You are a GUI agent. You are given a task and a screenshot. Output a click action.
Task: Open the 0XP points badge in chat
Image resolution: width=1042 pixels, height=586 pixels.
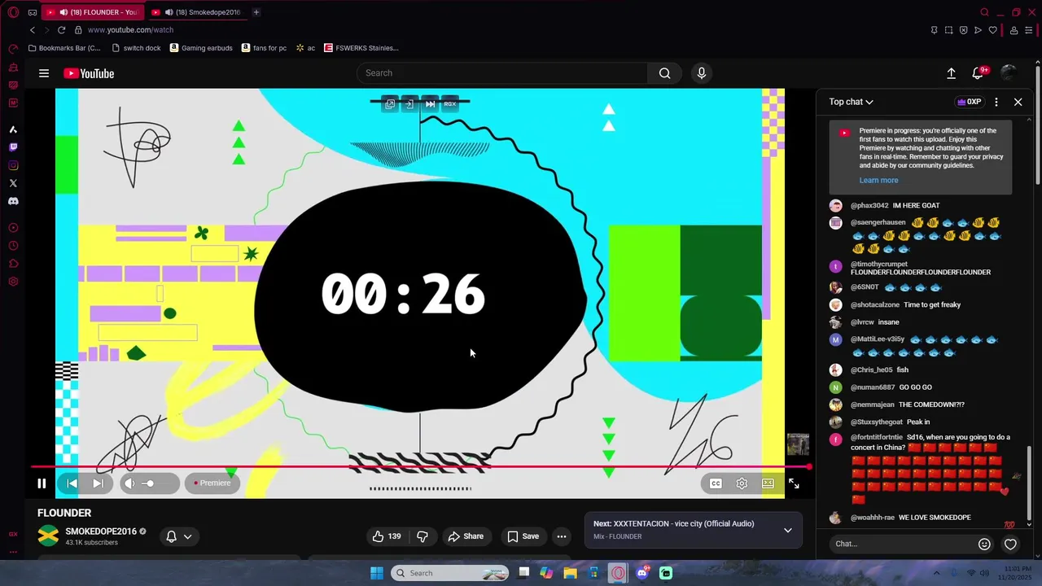click(x=969, y=102)
